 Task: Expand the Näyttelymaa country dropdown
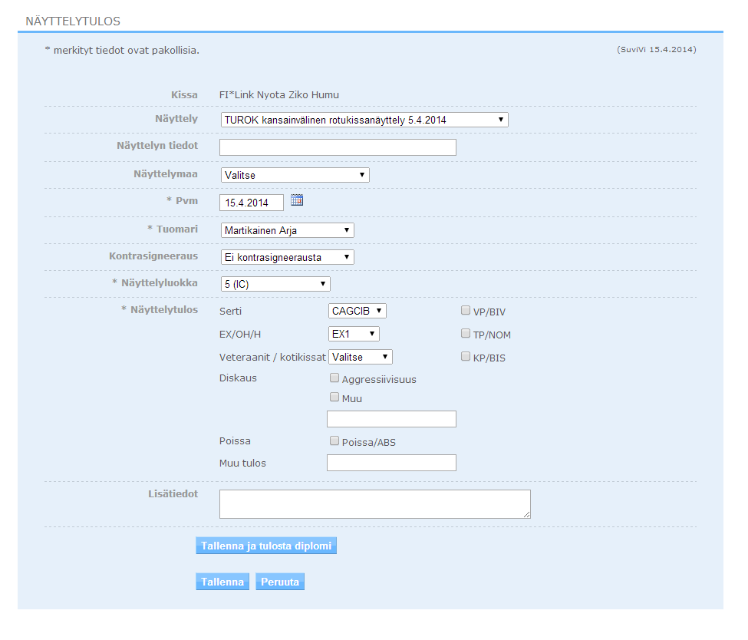pos(295,175)
